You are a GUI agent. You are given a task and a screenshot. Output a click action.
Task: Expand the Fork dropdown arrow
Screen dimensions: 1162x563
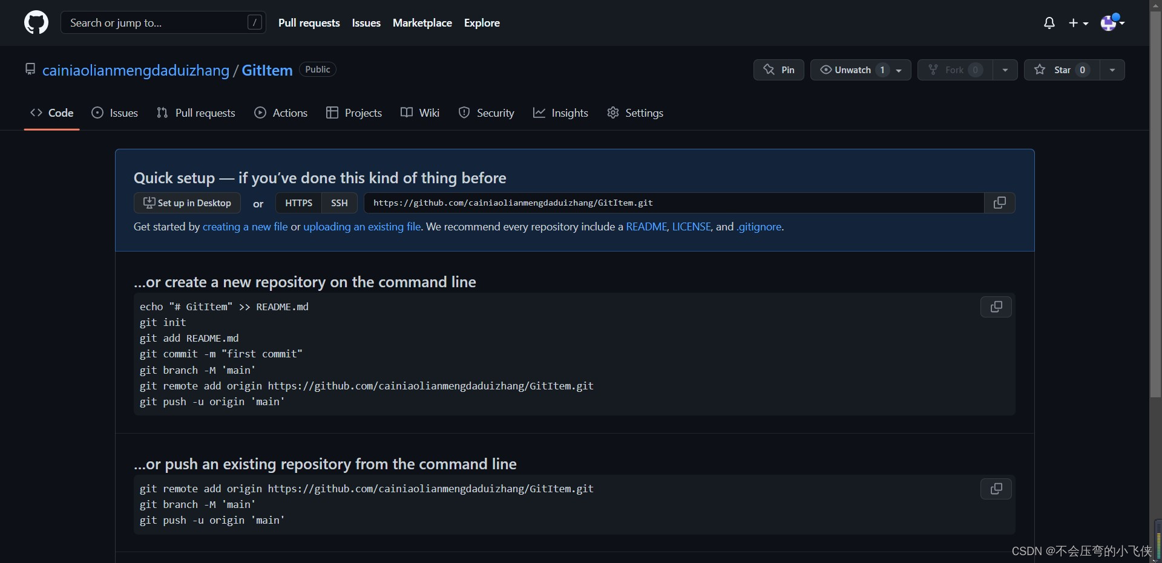click(x=1005, y=70)
